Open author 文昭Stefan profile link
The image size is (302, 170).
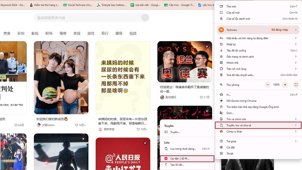tap(46, 125)
